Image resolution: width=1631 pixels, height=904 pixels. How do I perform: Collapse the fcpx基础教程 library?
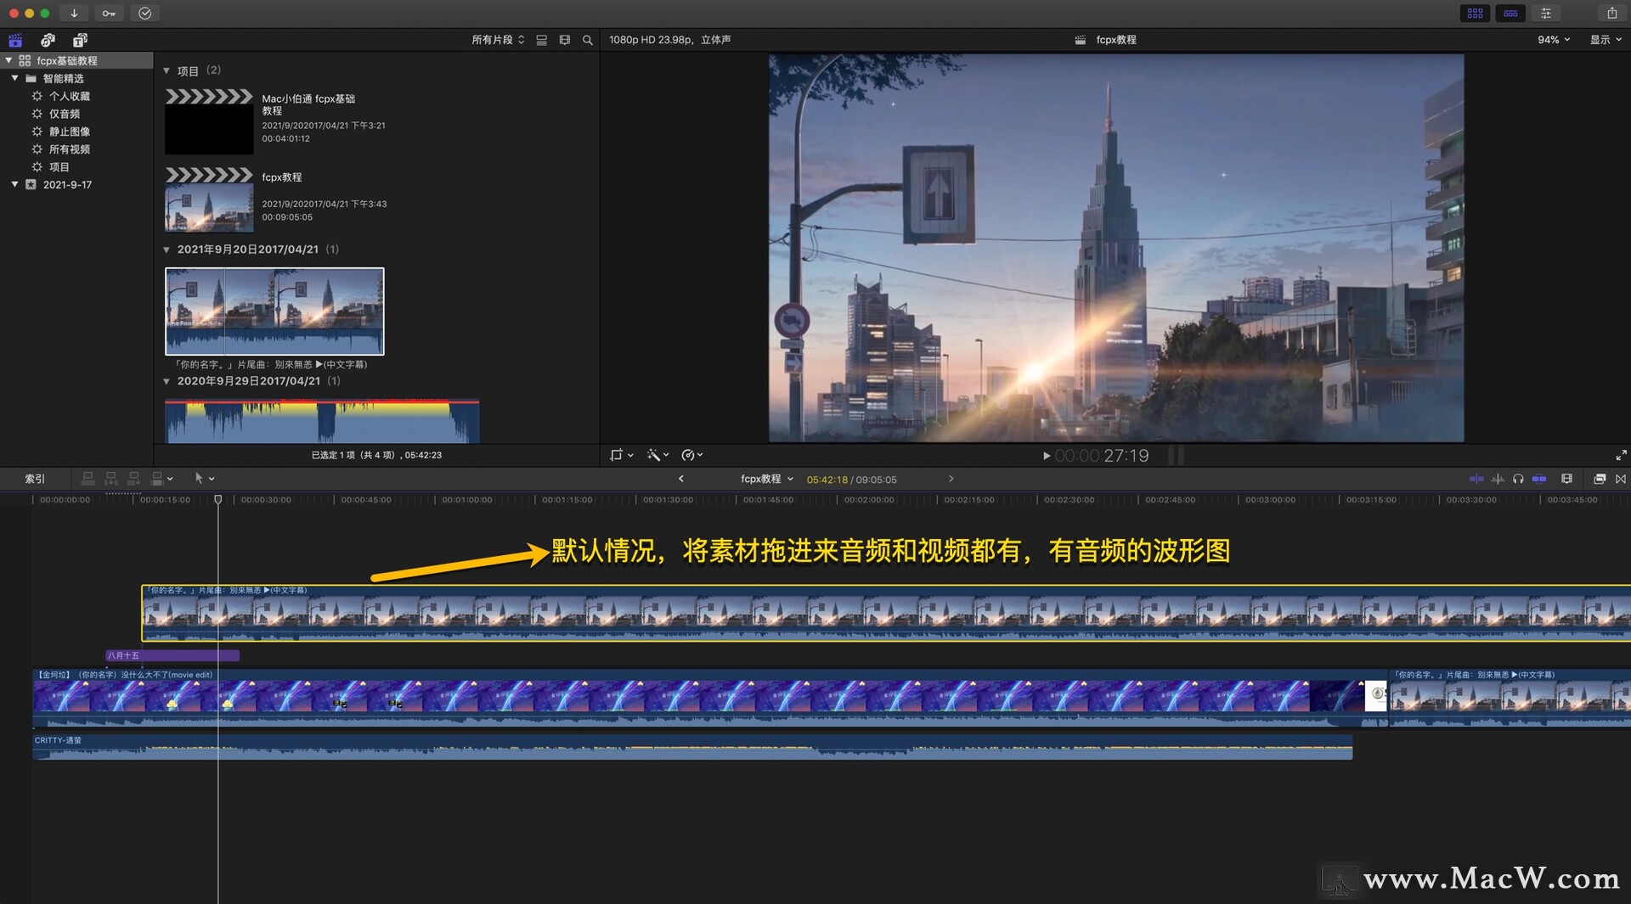click(8, 60)
